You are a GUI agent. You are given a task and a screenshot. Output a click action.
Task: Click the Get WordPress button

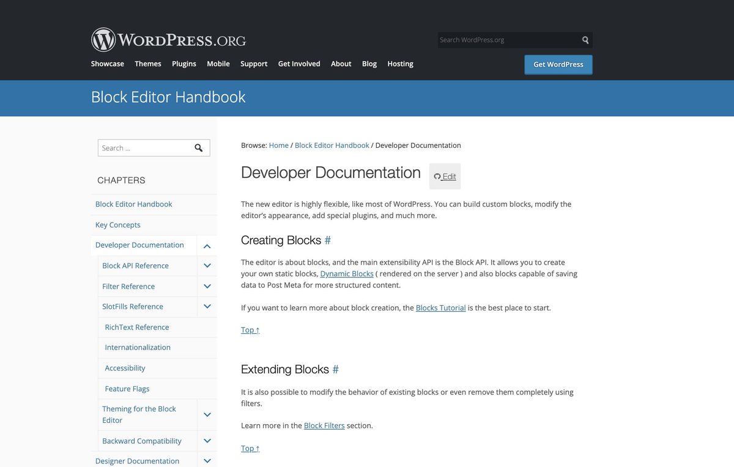558,64
